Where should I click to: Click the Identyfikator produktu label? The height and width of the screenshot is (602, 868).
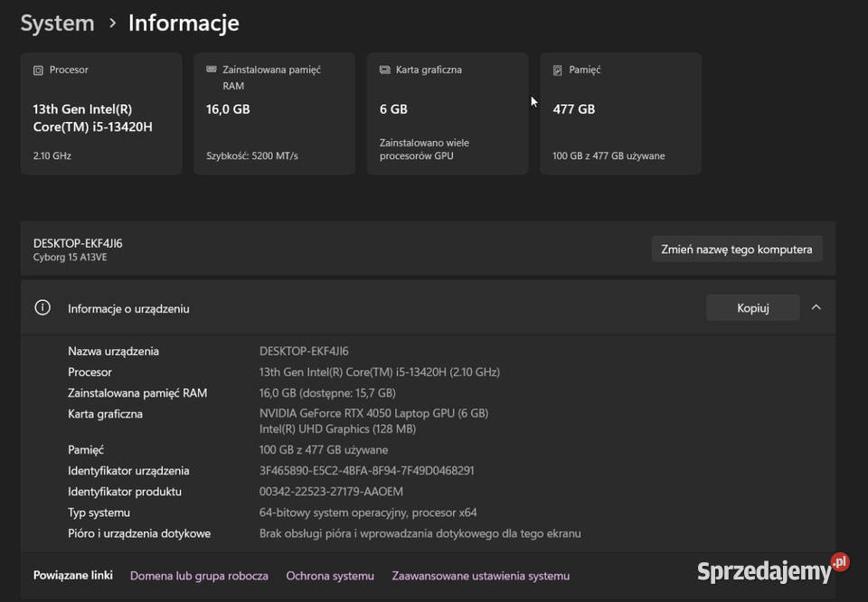click(x=125, y=492)
